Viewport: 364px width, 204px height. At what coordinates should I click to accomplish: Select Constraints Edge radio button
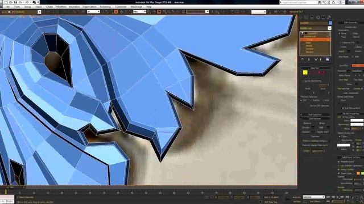click(x=351, y=33)
